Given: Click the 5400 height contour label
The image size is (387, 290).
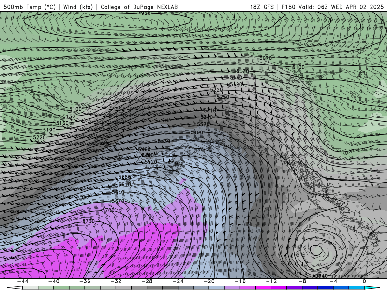Looking at the screenshot, I should point(197,132).
